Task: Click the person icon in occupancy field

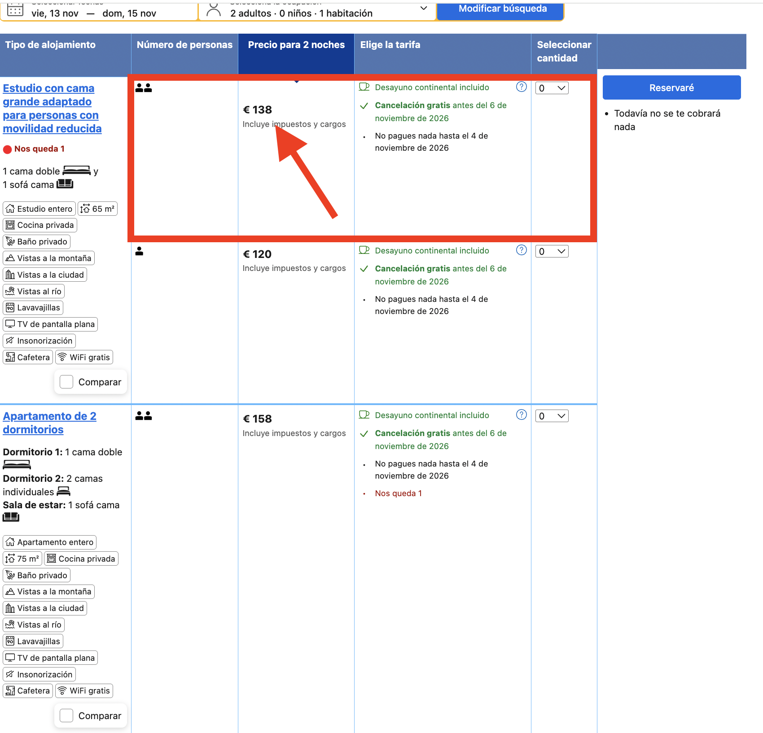Action: point(214,10)
